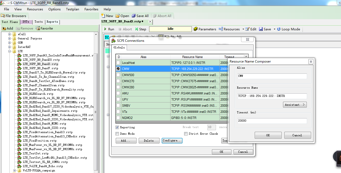The image size is (341, 173).
Task: Check the CMW270 connection checkbox
Action: pos(118,81)
